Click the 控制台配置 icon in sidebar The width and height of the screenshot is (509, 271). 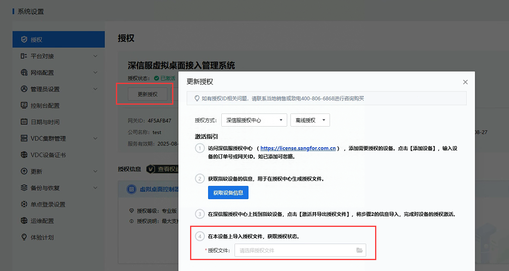tap(24, 105)
